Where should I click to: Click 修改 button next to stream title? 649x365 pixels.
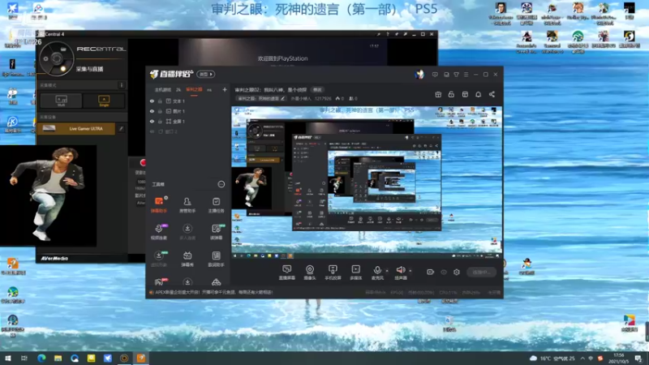tap(317, 90)
